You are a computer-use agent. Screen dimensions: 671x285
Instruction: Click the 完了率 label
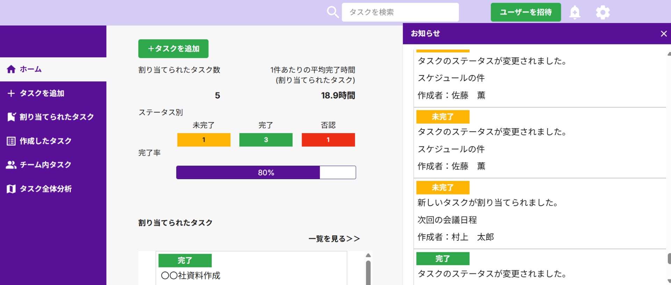(150, 153)
